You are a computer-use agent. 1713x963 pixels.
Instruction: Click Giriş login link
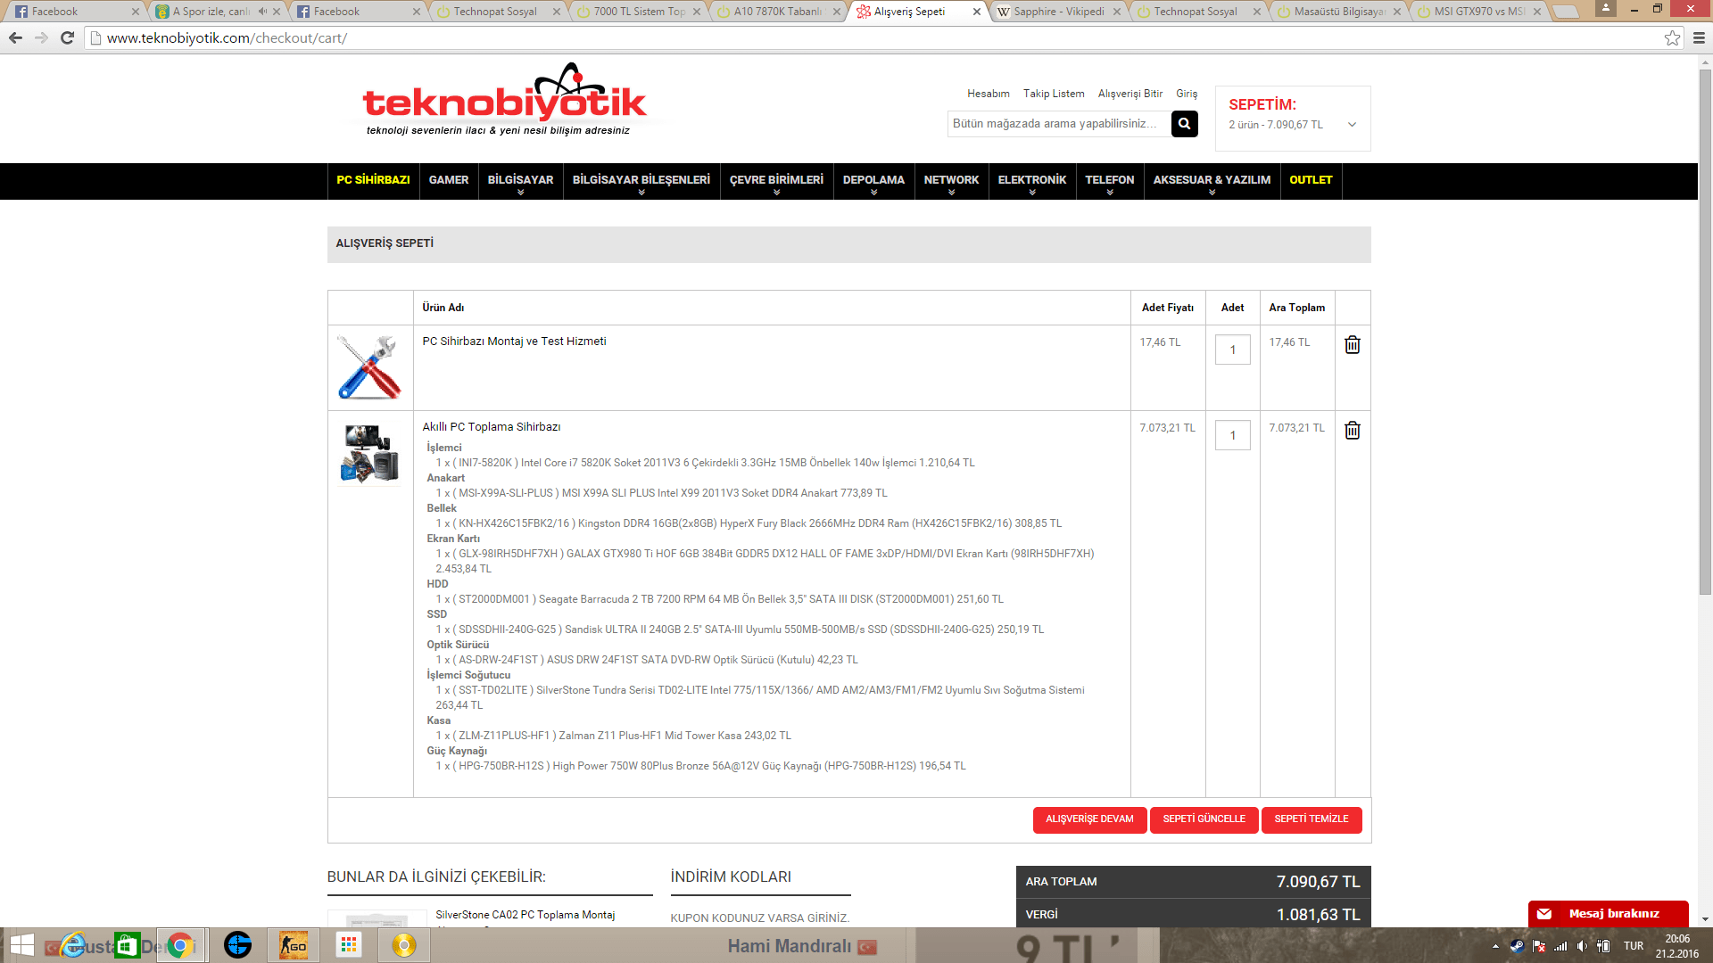tap(1187, 94)
